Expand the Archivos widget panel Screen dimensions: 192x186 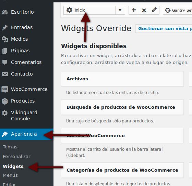[x=122, y=79]
